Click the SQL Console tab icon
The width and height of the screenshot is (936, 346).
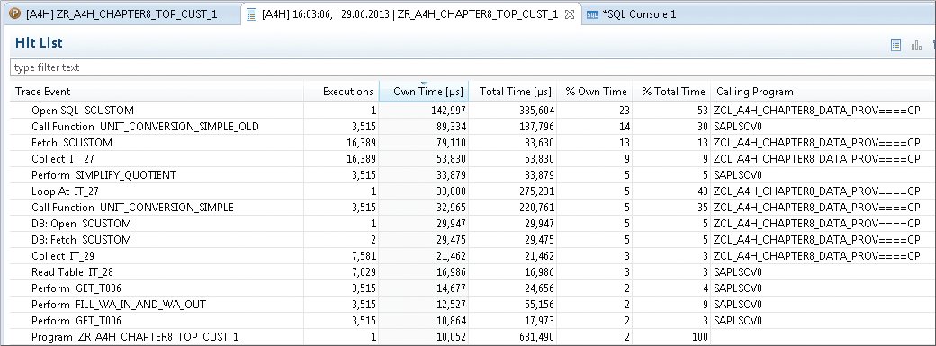(x=592, y=14)
